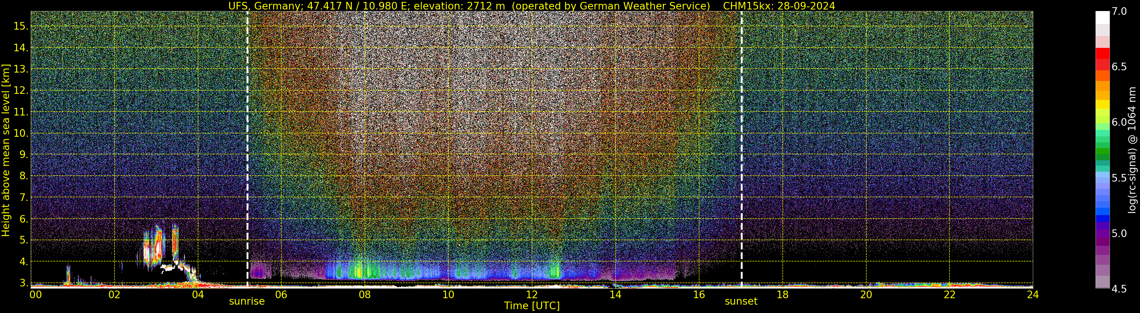Click the '16' time tick label

pos(699,294)
